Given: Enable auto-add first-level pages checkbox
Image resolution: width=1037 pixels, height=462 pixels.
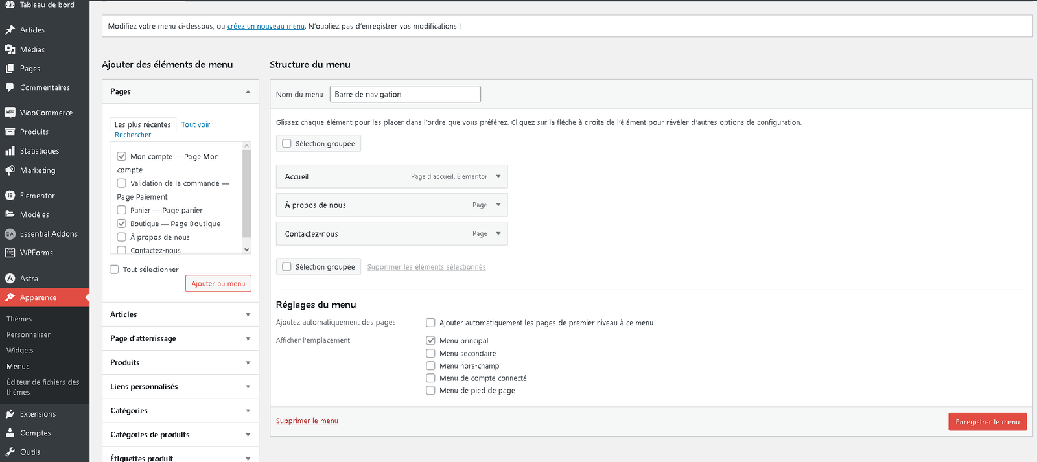Looking at the screenshot, I should point(430,323).
